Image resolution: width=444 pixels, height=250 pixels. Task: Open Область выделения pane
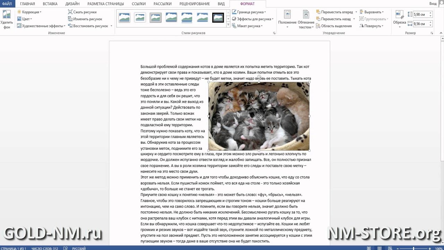(x=334, y=26)
